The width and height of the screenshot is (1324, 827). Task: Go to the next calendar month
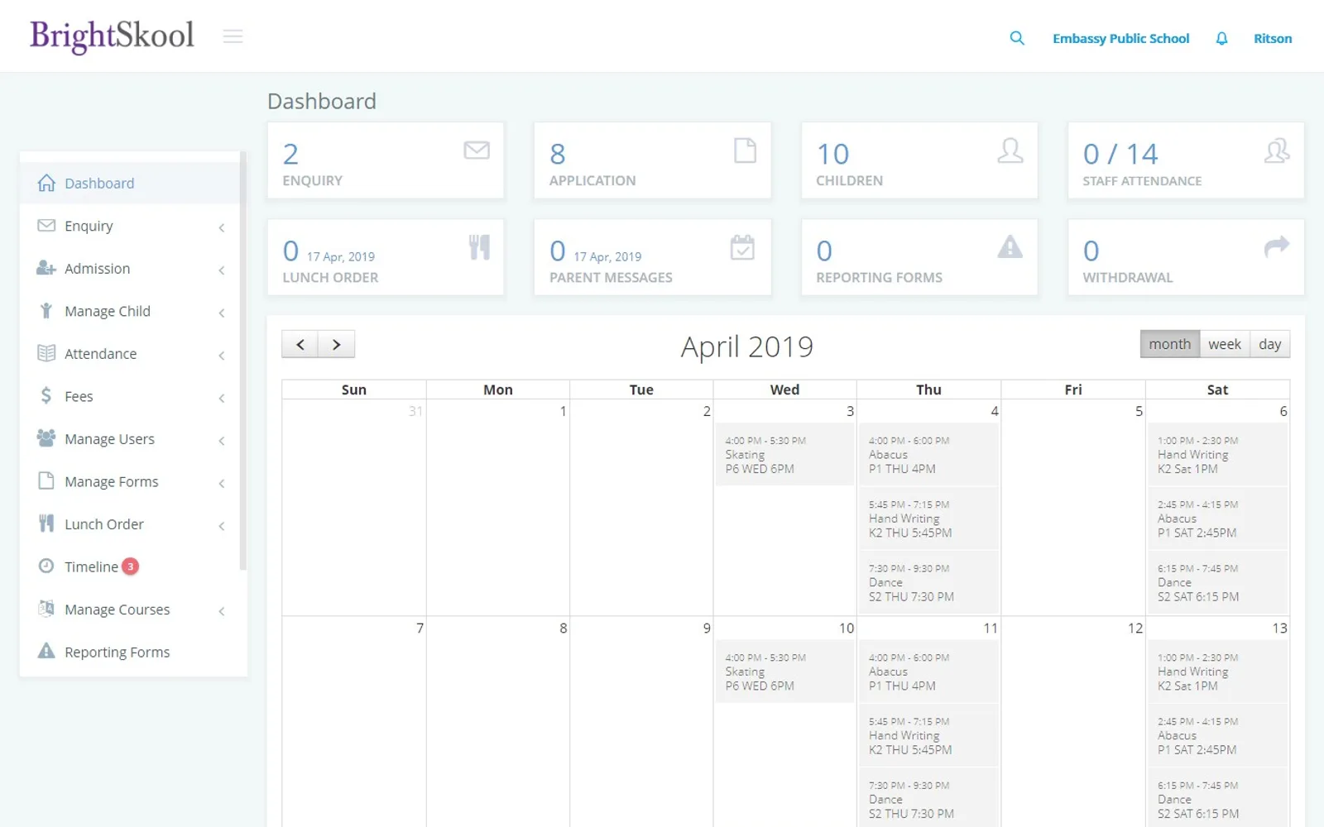point(337,344)
